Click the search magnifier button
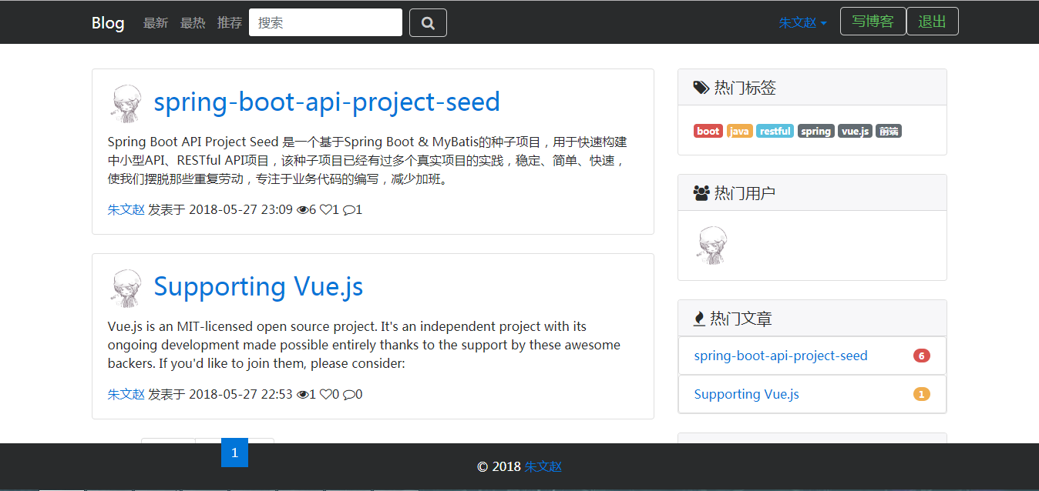 [428, 22]
